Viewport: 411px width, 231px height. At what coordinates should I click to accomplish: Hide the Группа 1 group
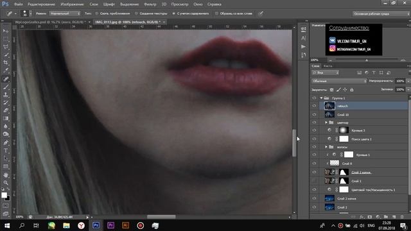[314, 98]
